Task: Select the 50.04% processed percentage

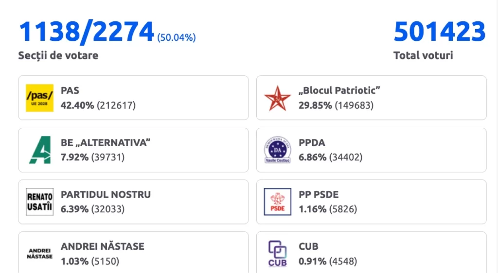Action: 177,37
